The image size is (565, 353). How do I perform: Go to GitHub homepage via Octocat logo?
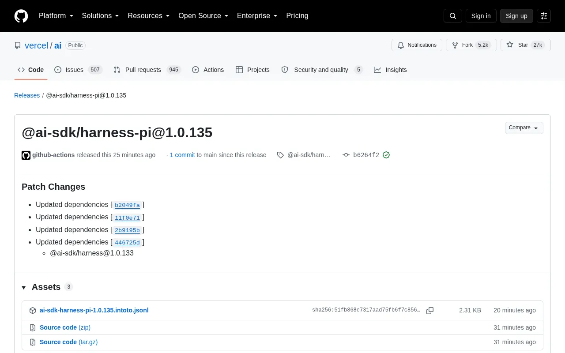[21, 16]
